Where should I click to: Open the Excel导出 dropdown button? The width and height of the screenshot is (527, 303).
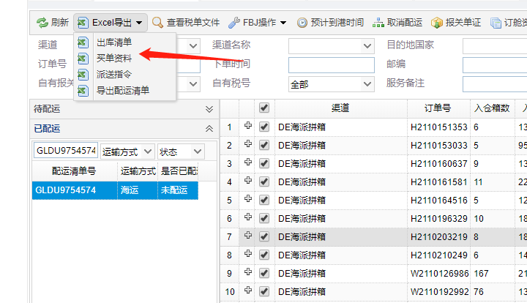point(111,23)
